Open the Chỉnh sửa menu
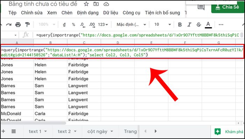 pyautogui.click(x=32, y=13)
